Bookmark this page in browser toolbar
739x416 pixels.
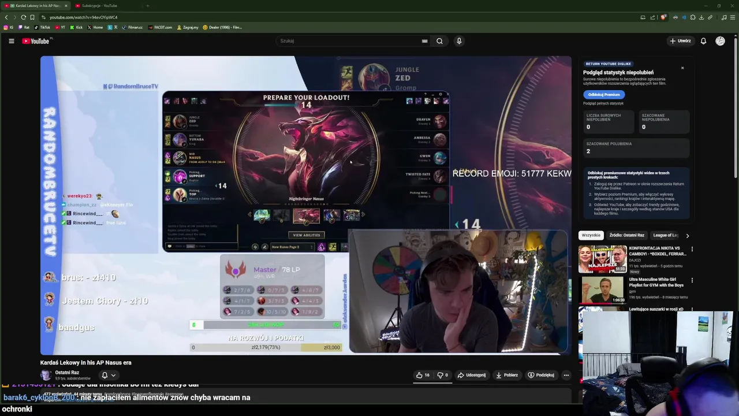tap(32, 17)
